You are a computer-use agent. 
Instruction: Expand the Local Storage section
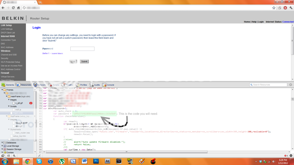2,146
